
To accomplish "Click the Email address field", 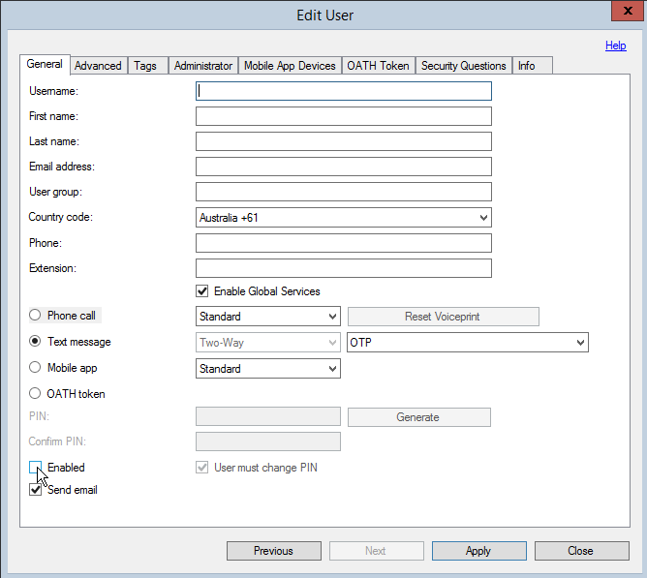I will coord(343,167).
